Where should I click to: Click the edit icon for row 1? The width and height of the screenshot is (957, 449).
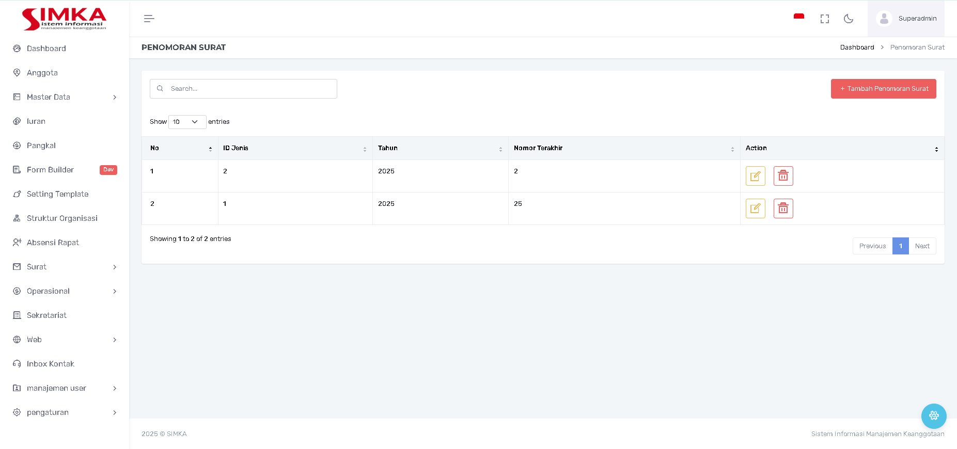755,176
